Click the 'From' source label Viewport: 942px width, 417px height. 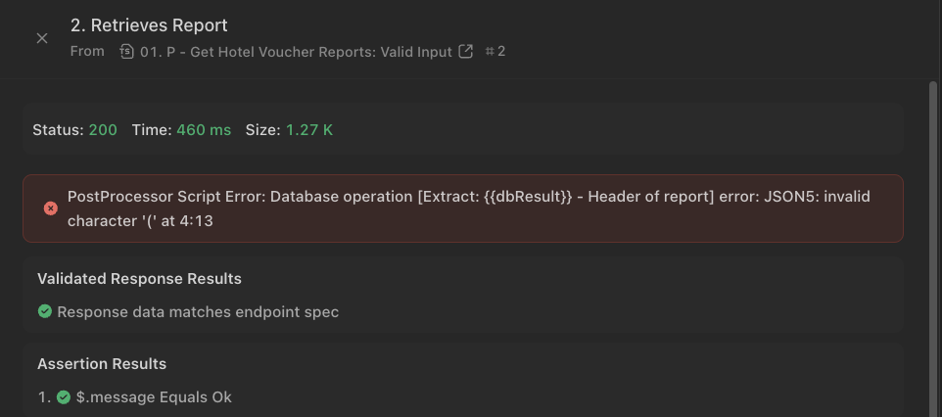(x=87, y=52)
